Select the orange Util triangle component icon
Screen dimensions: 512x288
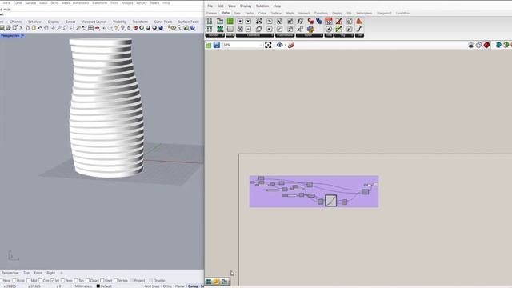pyautogui.click(x=359, y=22)
